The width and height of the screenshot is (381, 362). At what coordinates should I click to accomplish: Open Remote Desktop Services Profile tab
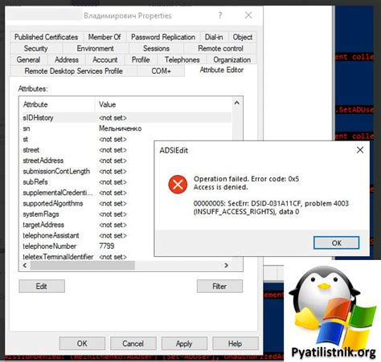(x=73, y=71)
